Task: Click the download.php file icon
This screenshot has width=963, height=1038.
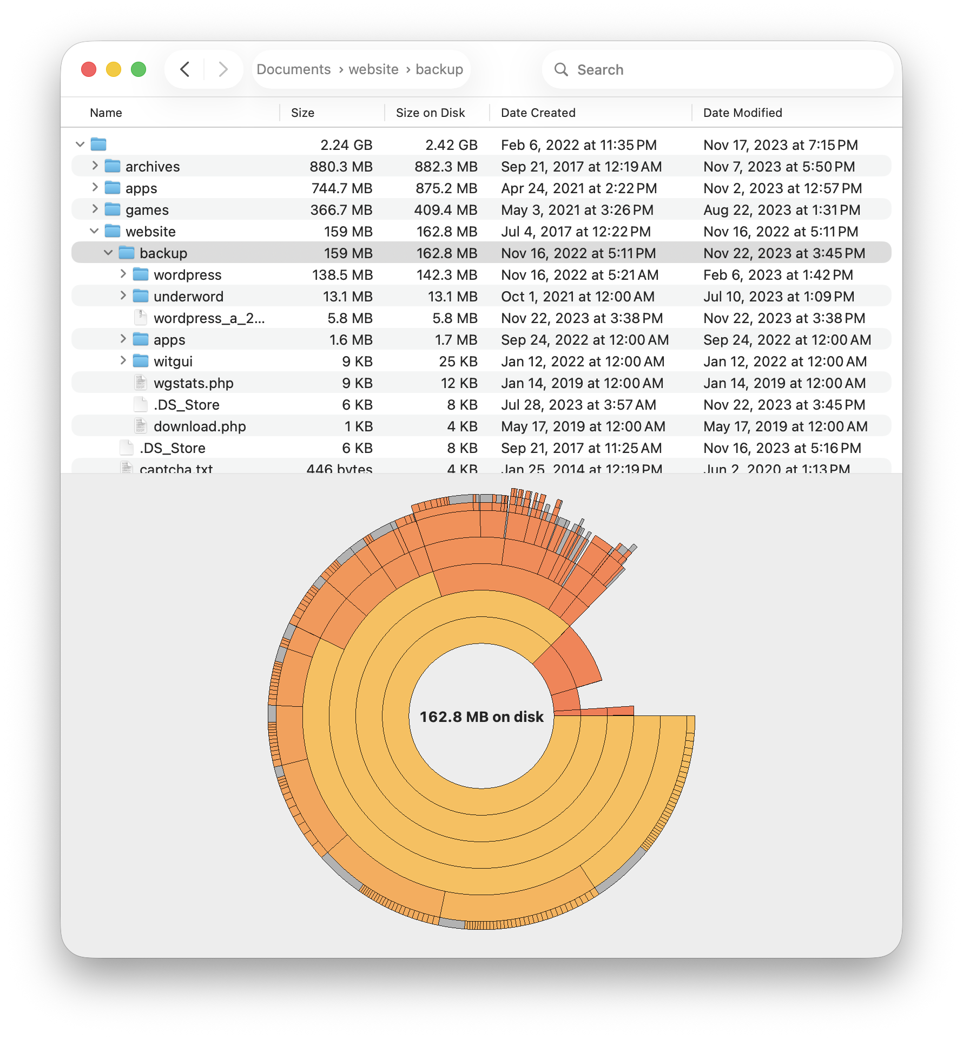Action: [142, 426]
